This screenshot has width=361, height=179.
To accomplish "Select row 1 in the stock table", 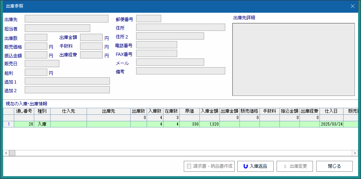I will pos(8,124).
